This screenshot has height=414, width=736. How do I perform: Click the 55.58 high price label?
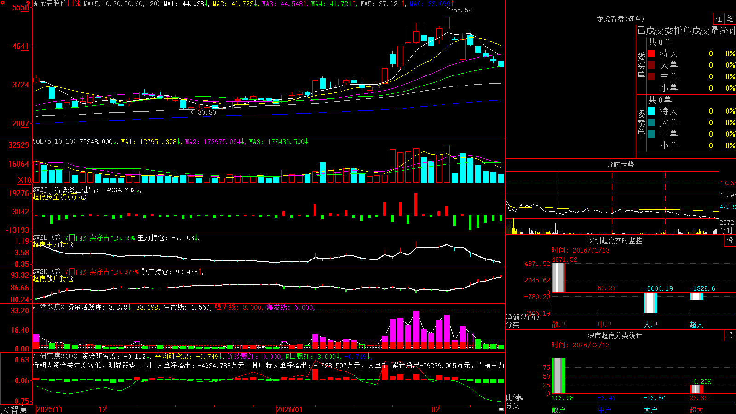462,10
